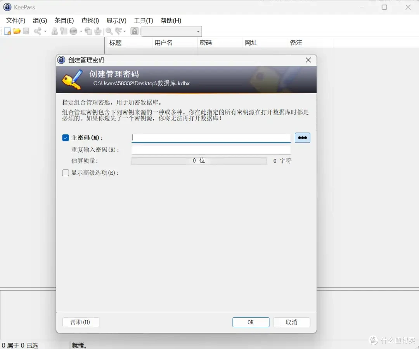Click the 帮助(H) dialog button
This screenshot has width=419, height=349.
81,322
